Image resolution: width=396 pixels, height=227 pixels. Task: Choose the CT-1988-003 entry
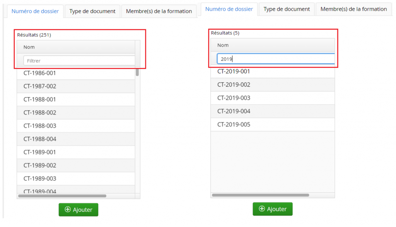(x=76, y=126)
